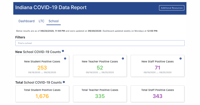This screenshot has width=200, height=105.
Task: Click the 'Below results are as of' notice
Action: pyautogui.click(x=87, y=31)
